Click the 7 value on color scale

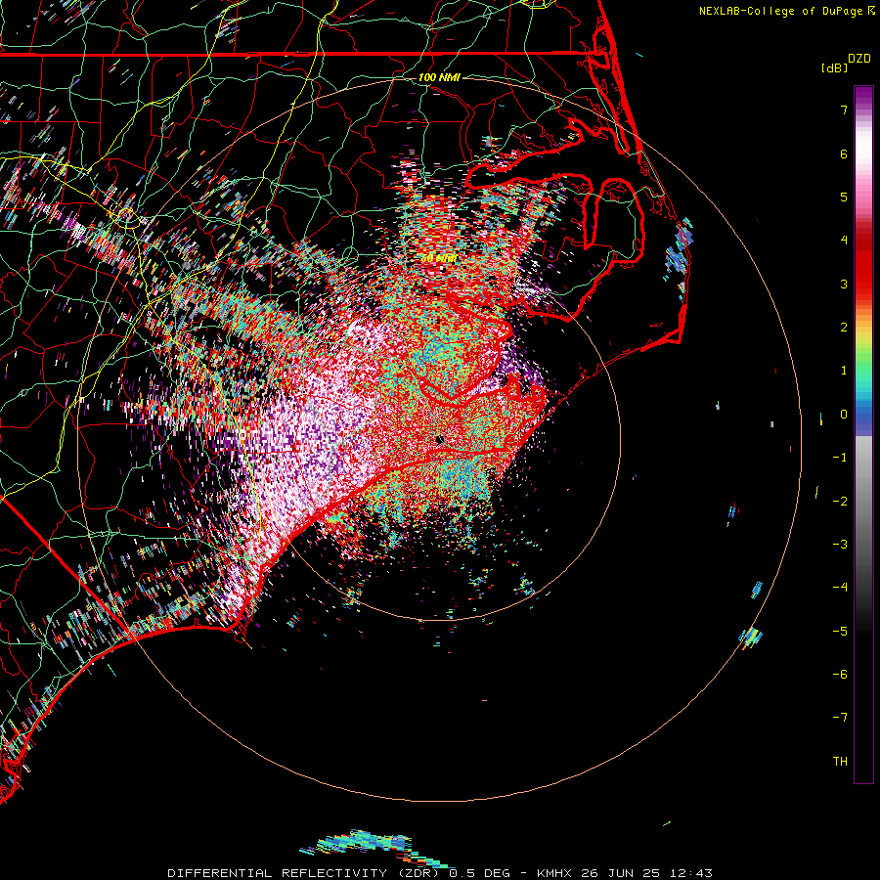pyautogui.click(x=844, y=110)
